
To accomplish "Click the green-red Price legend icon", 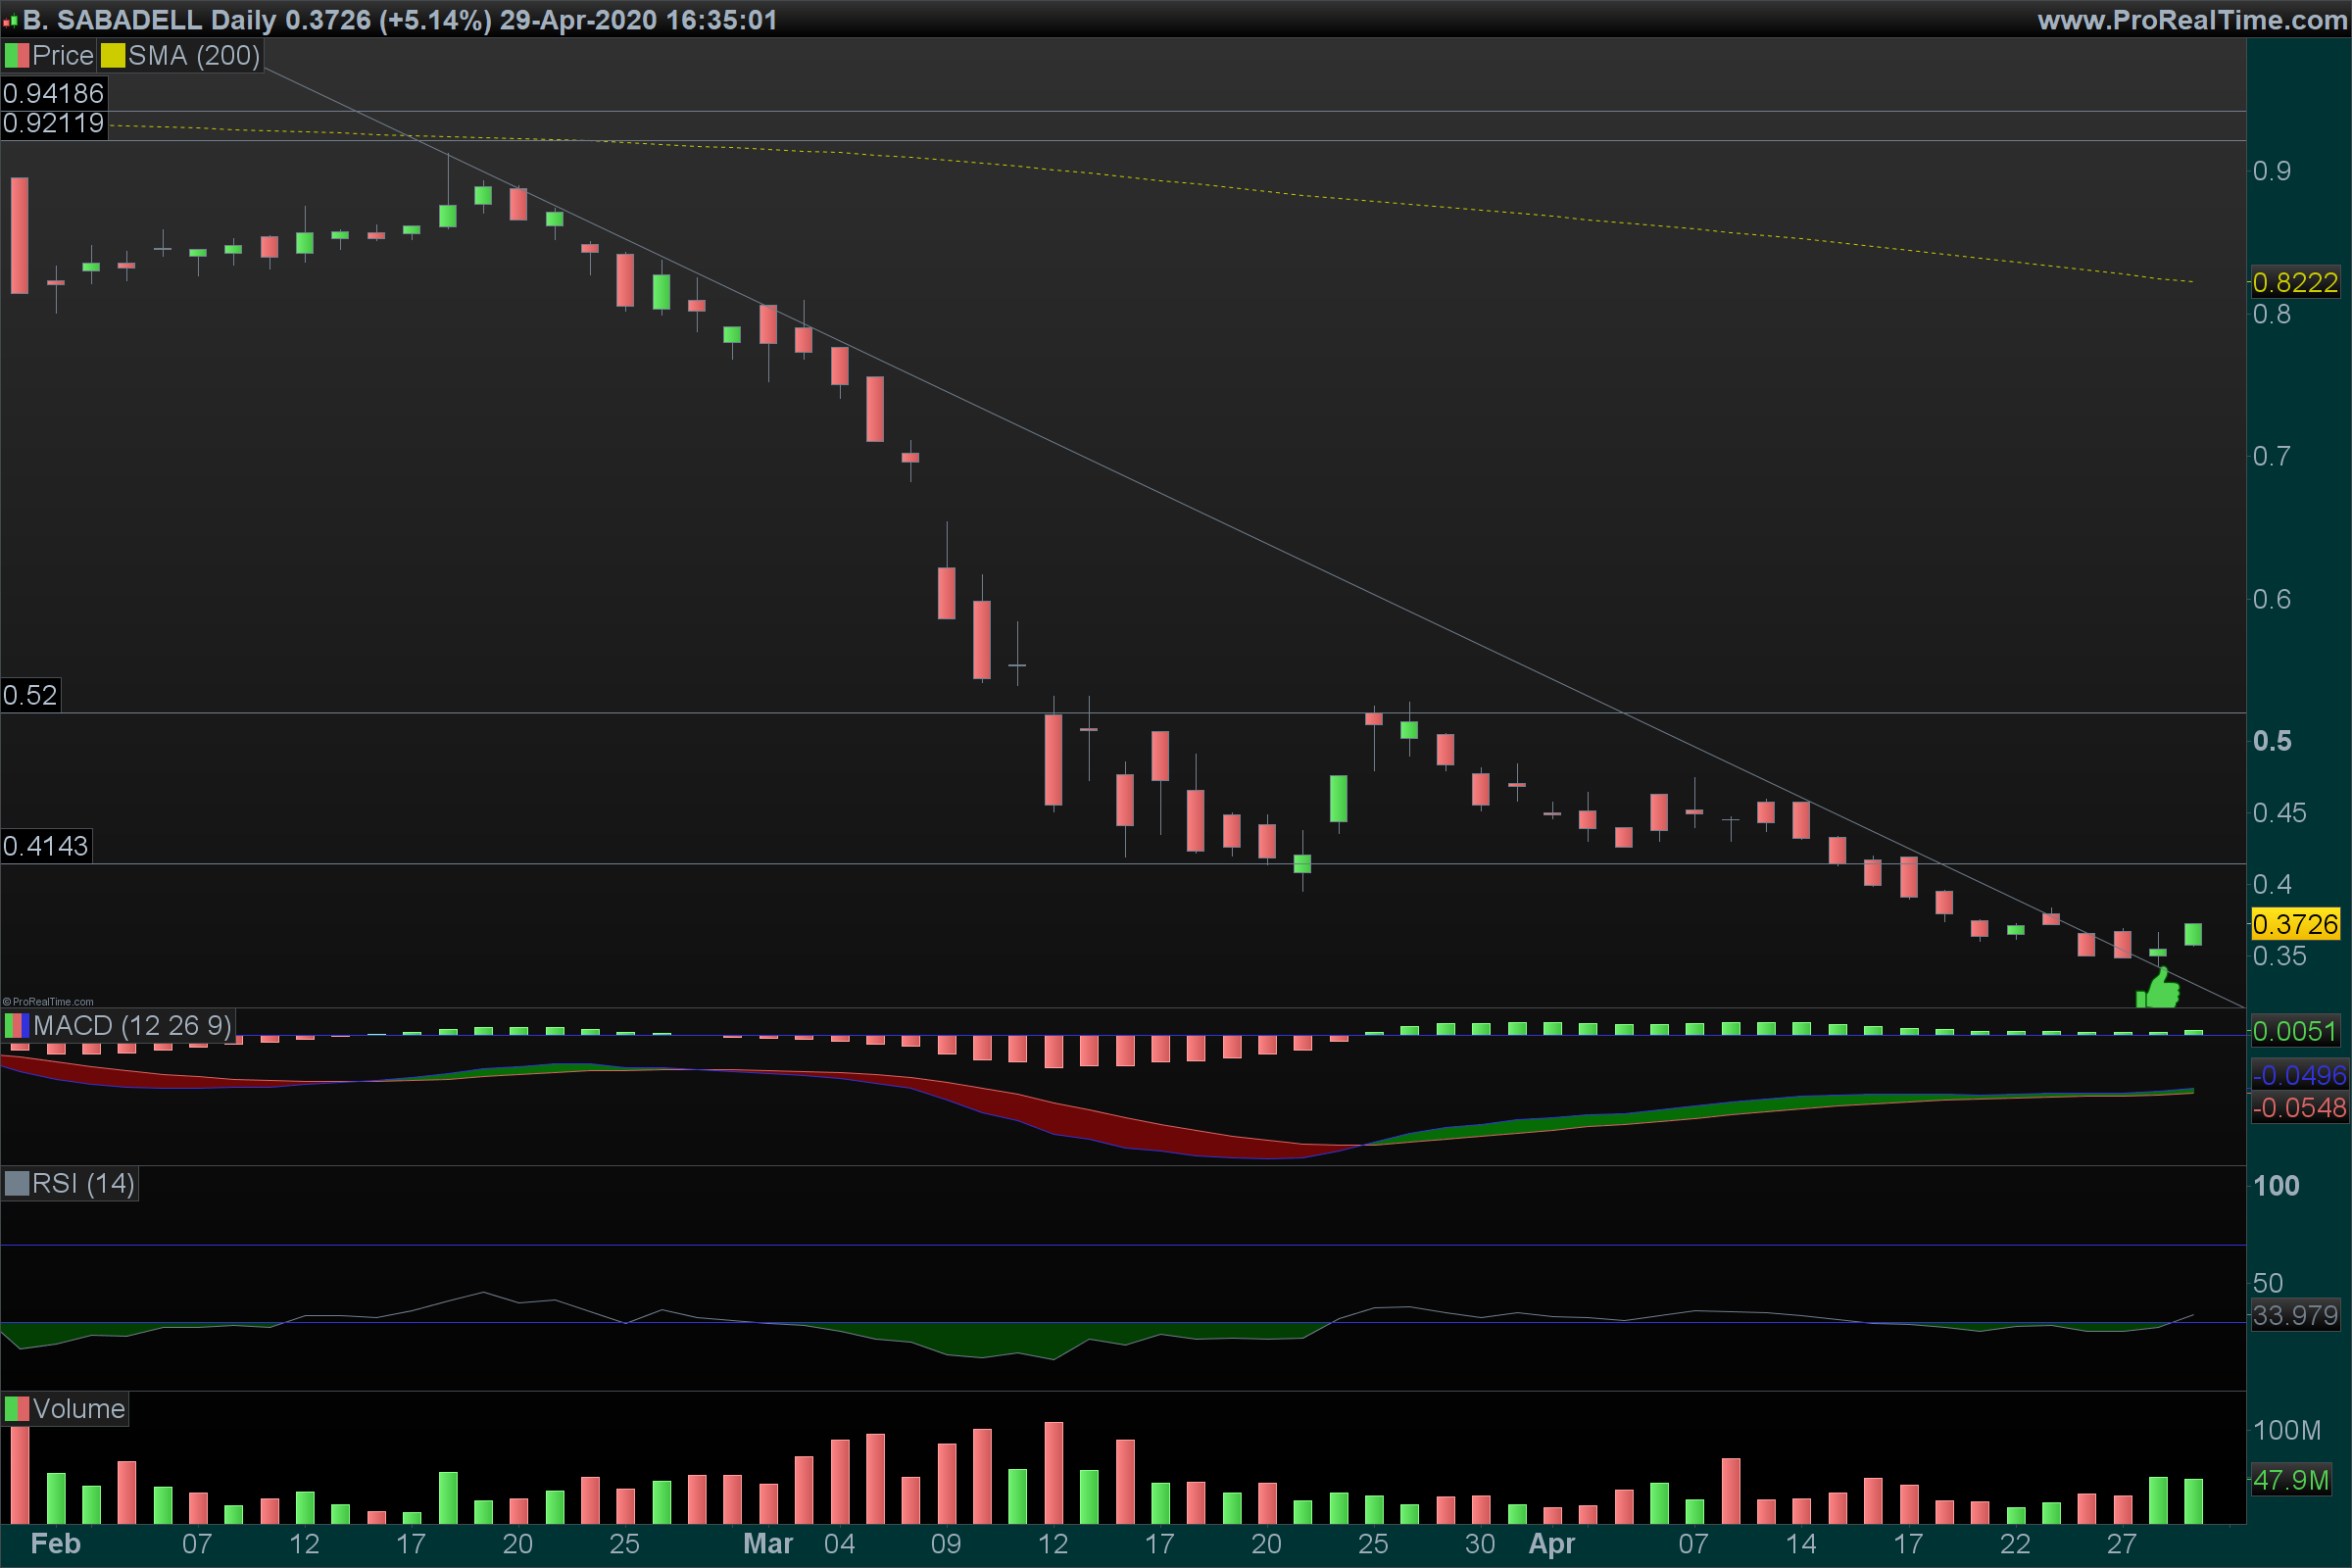I will click(x=17, y=56).
